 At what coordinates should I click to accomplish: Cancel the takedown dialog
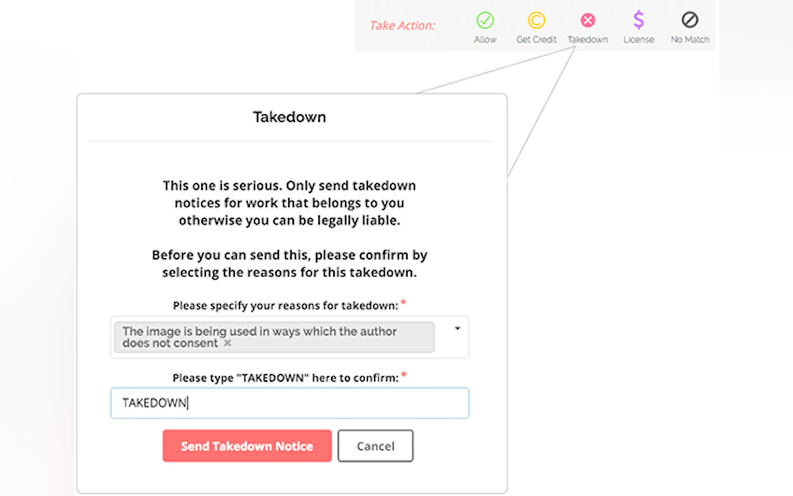(375, 446)
